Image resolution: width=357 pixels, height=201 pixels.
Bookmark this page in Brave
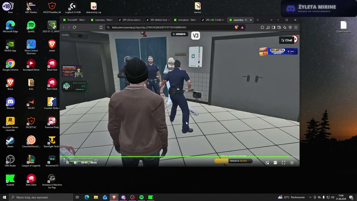(101, 27)
